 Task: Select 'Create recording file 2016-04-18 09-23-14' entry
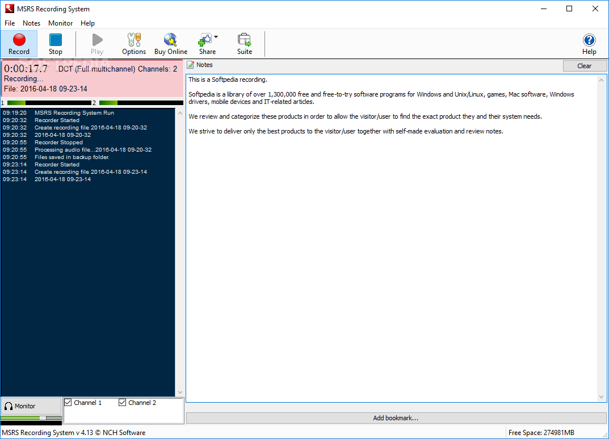click(x=90, y=172)
